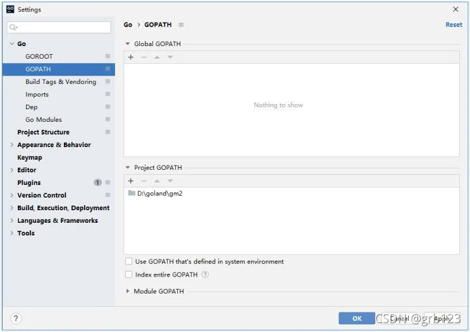The height and width of the screenshot is (332, 470).
Task: Remove entry from Project GOPATH list
Action: (144, 181)
